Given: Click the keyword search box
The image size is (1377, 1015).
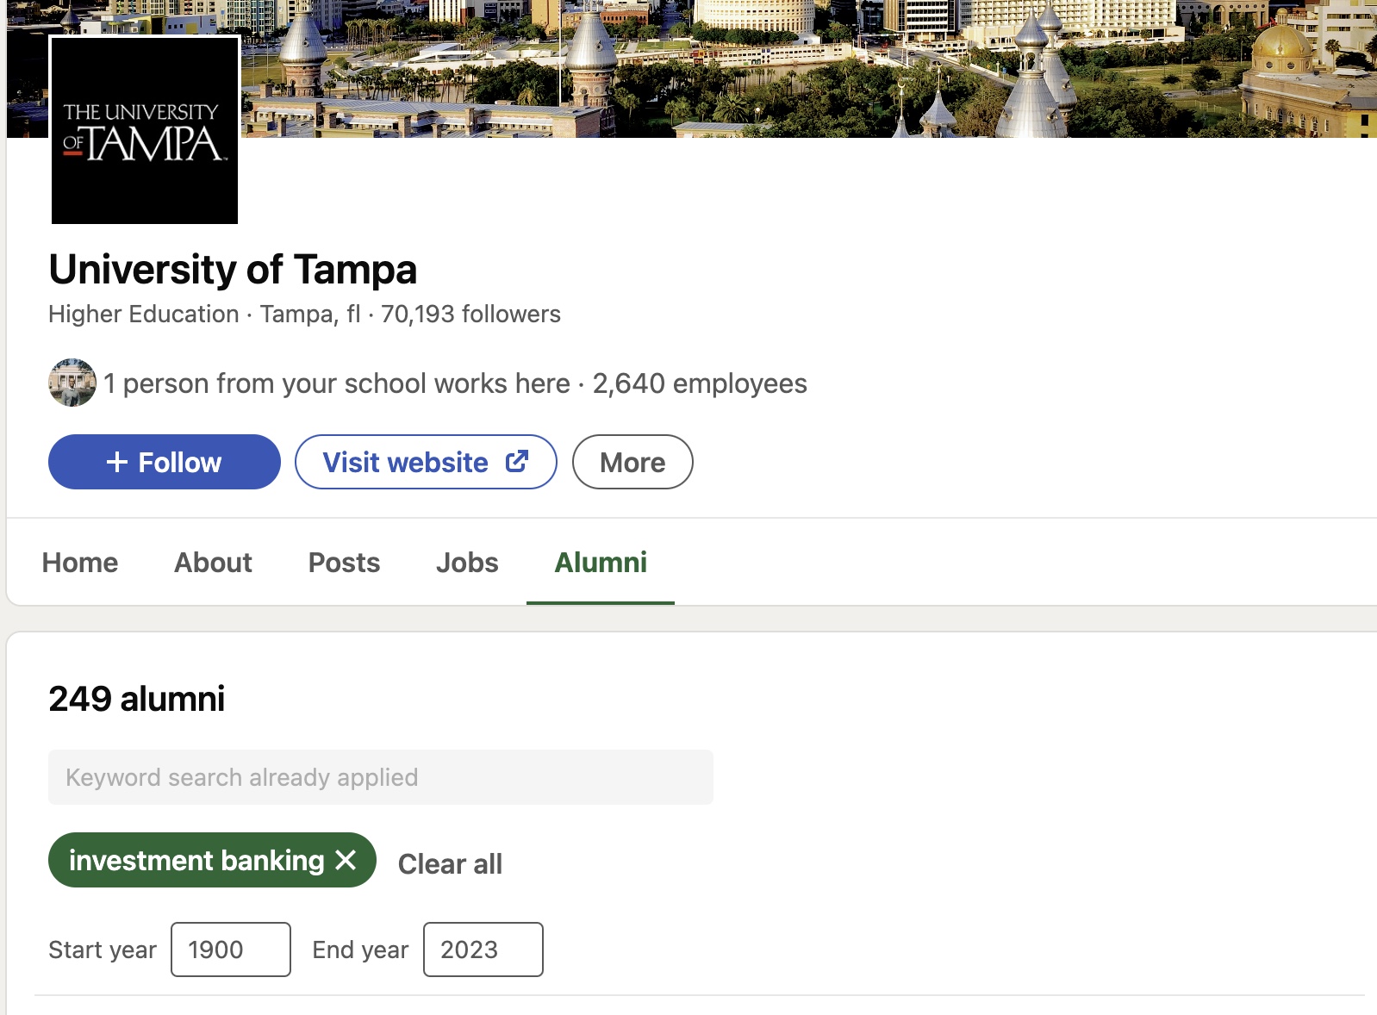Looking at the screenshot, I should 381,777.
